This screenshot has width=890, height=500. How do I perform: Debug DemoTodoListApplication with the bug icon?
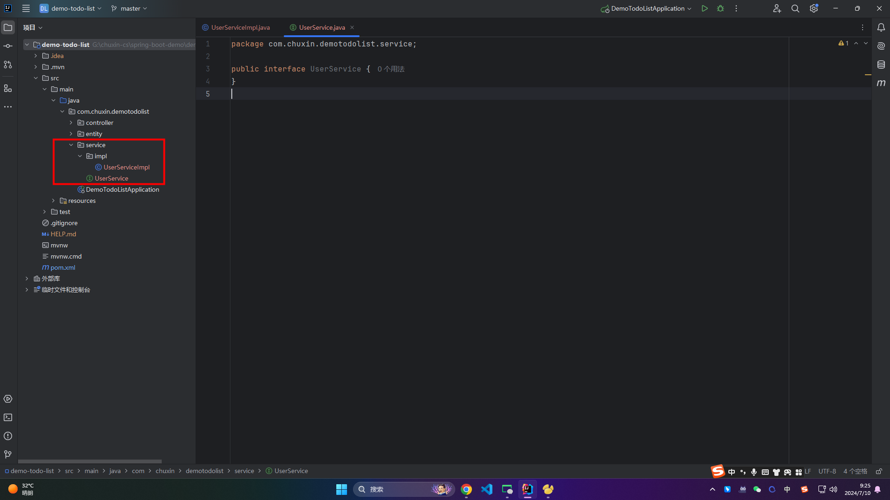click(720, 8)
